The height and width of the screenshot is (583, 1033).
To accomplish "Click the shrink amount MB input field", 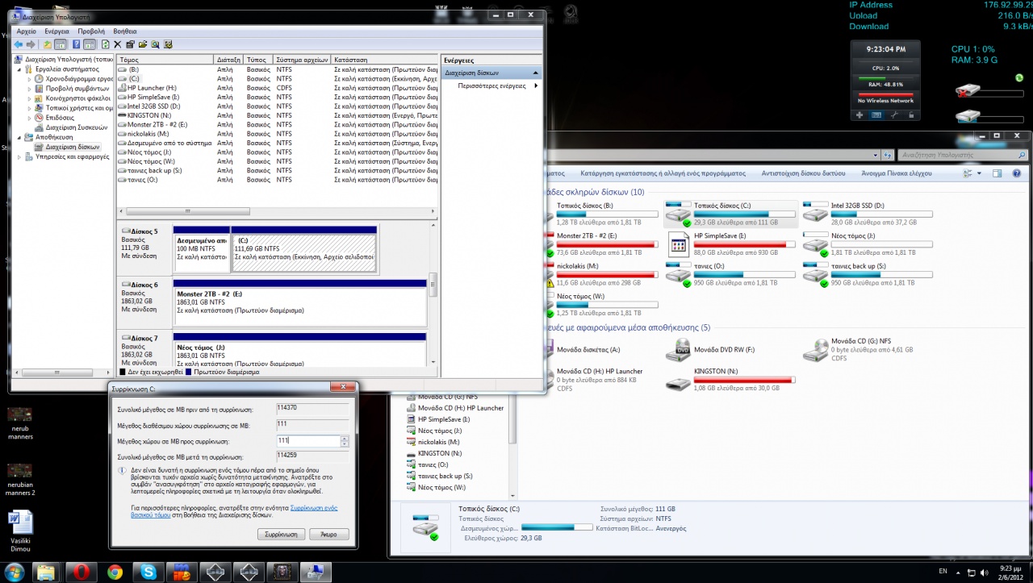I will (x=307, y=441).
